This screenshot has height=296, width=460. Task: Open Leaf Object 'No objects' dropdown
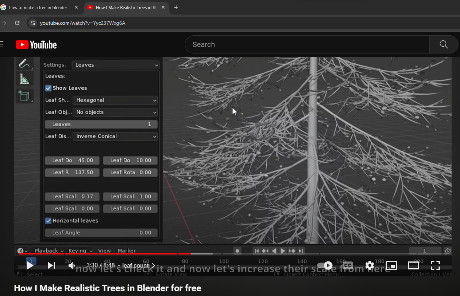coord(115,112)
